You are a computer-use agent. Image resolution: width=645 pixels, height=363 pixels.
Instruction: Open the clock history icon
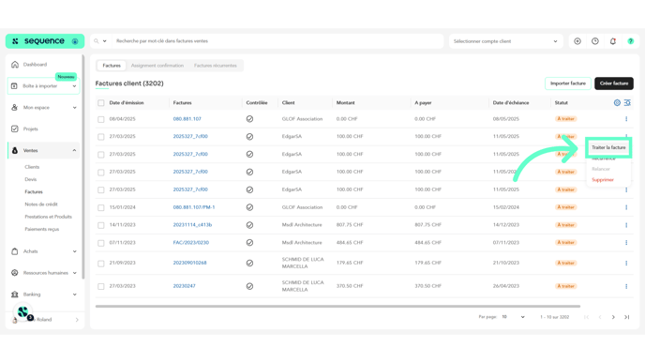pyautogui.click(x=595, y=41)
